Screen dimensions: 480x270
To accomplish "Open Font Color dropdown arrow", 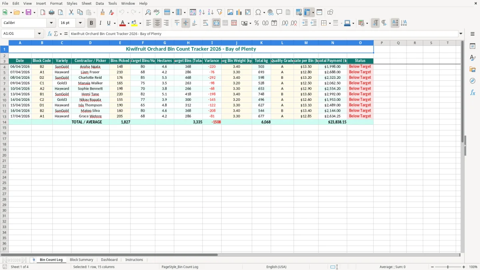I will click(128, 23).
